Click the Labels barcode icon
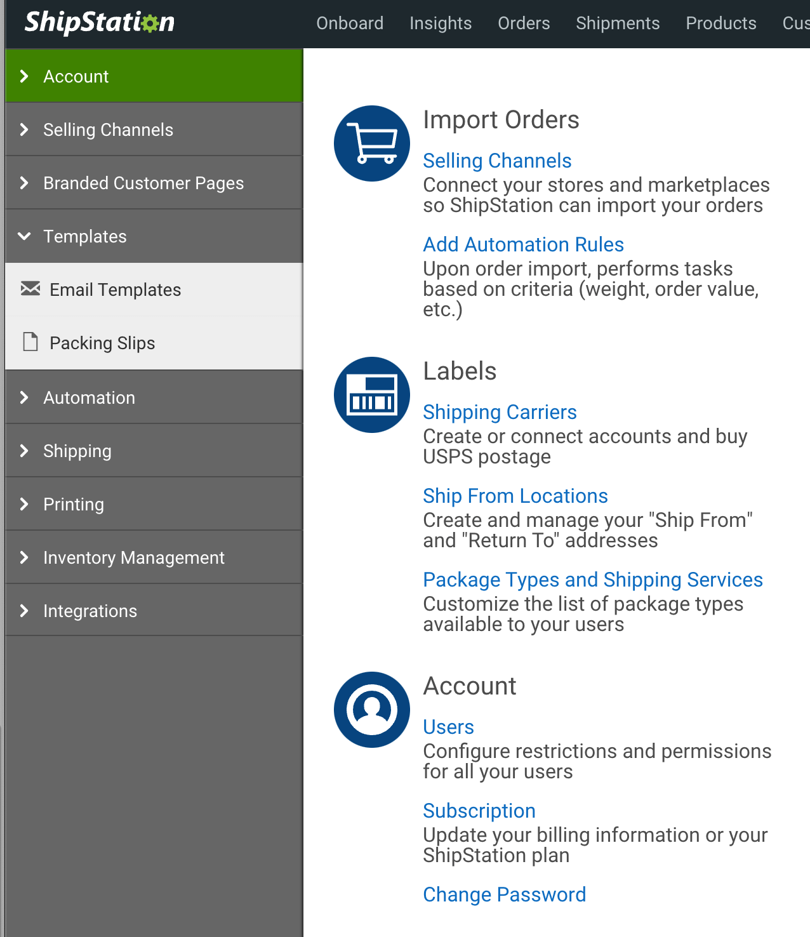 (x=372, y=395)
